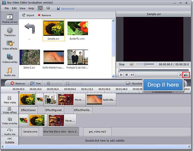
Task: Mute preview with speaker icon
Action: (x=132, y=64)
